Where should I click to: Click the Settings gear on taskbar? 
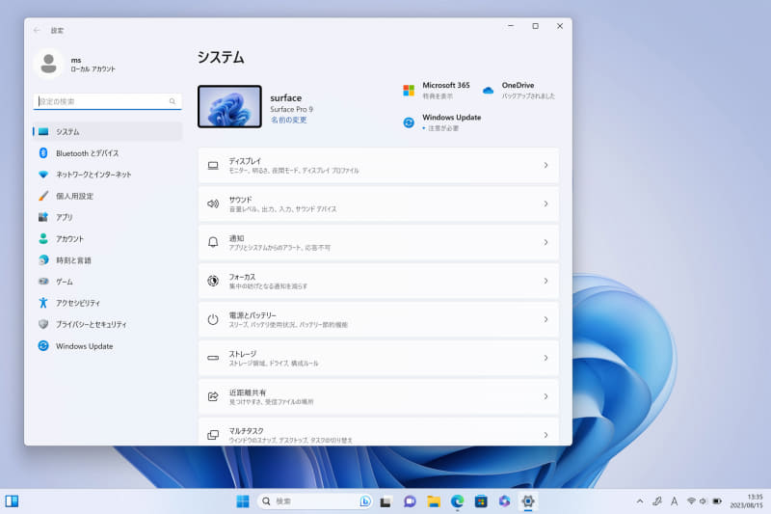tap(528, 501)
